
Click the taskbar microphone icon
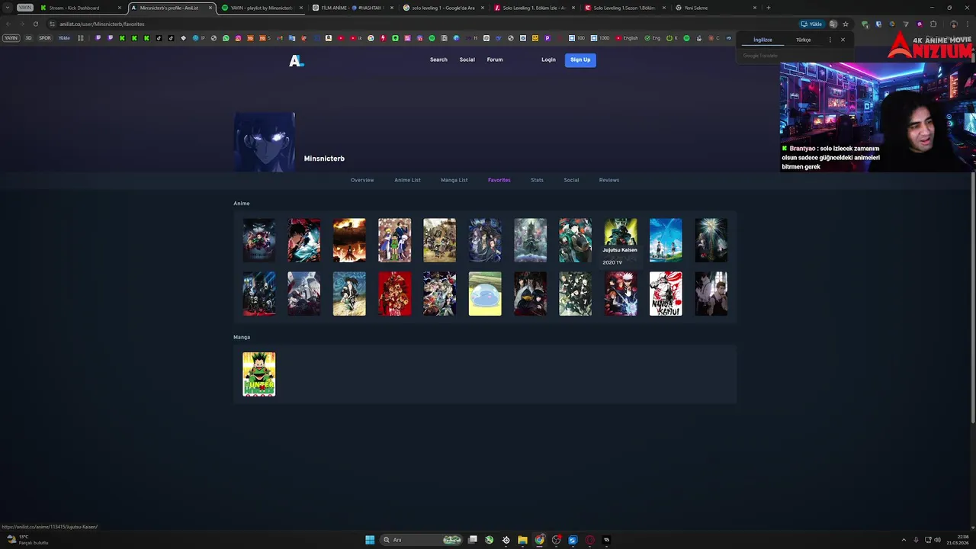point(917,540)
